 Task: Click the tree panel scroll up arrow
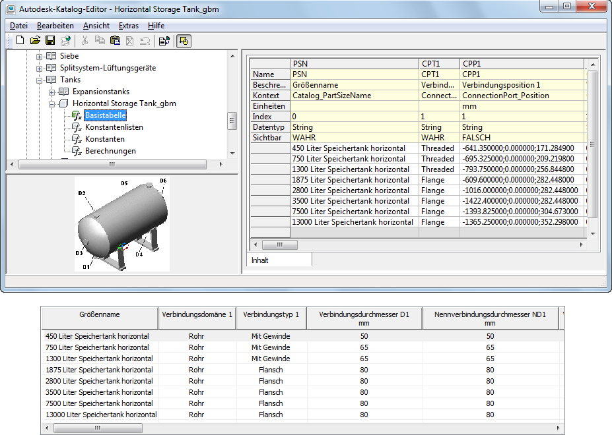coord(232,56)
